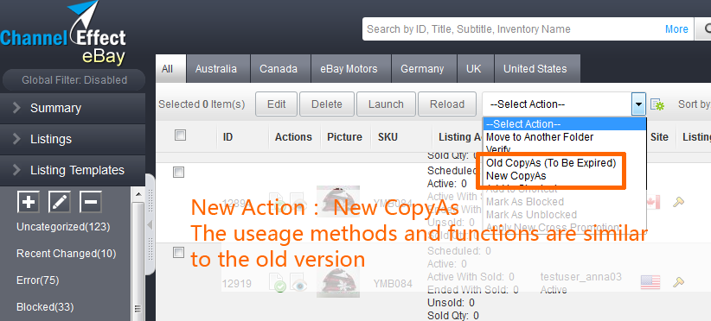
Task: Click the Reload button
Action: 447,104
